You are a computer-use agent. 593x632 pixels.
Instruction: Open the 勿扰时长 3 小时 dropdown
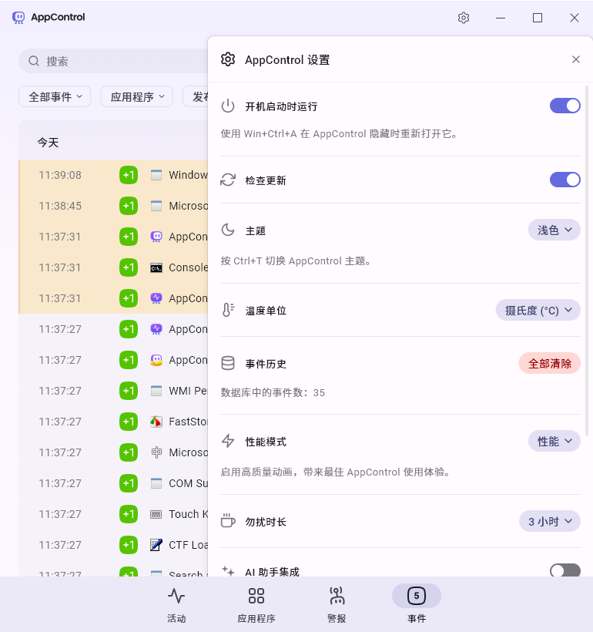click(x=550, y=521)
